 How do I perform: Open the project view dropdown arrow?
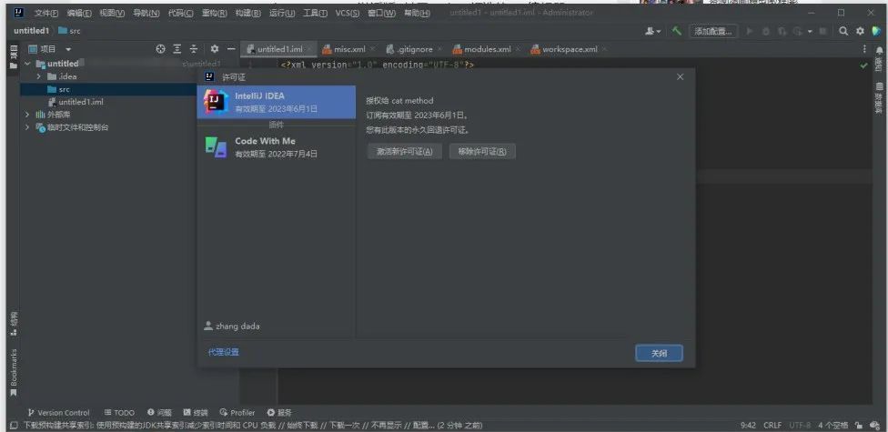(68, 49)
